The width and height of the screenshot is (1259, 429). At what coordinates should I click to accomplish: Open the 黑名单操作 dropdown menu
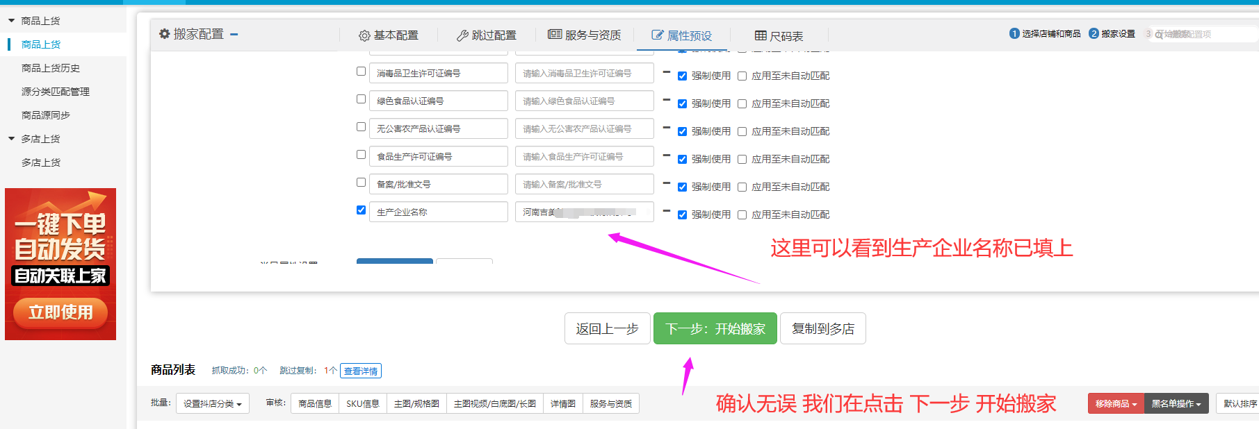point(1176,404)
